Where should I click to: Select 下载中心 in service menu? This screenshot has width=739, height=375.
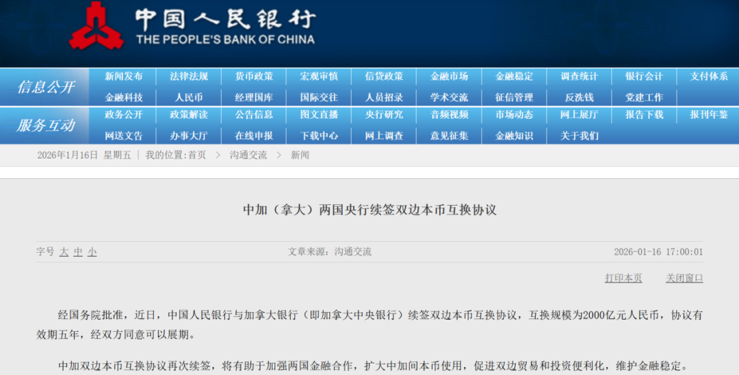(x=319, y=135)
